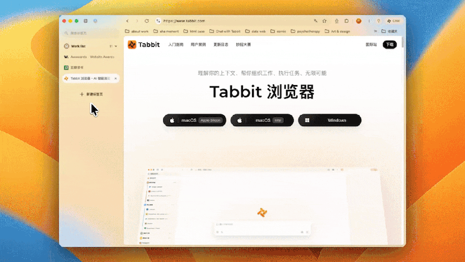Open the extensions puzzle icon

click(x=346, y=21)
